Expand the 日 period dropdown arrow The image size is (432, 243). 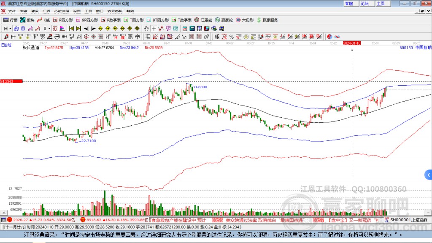10,29
